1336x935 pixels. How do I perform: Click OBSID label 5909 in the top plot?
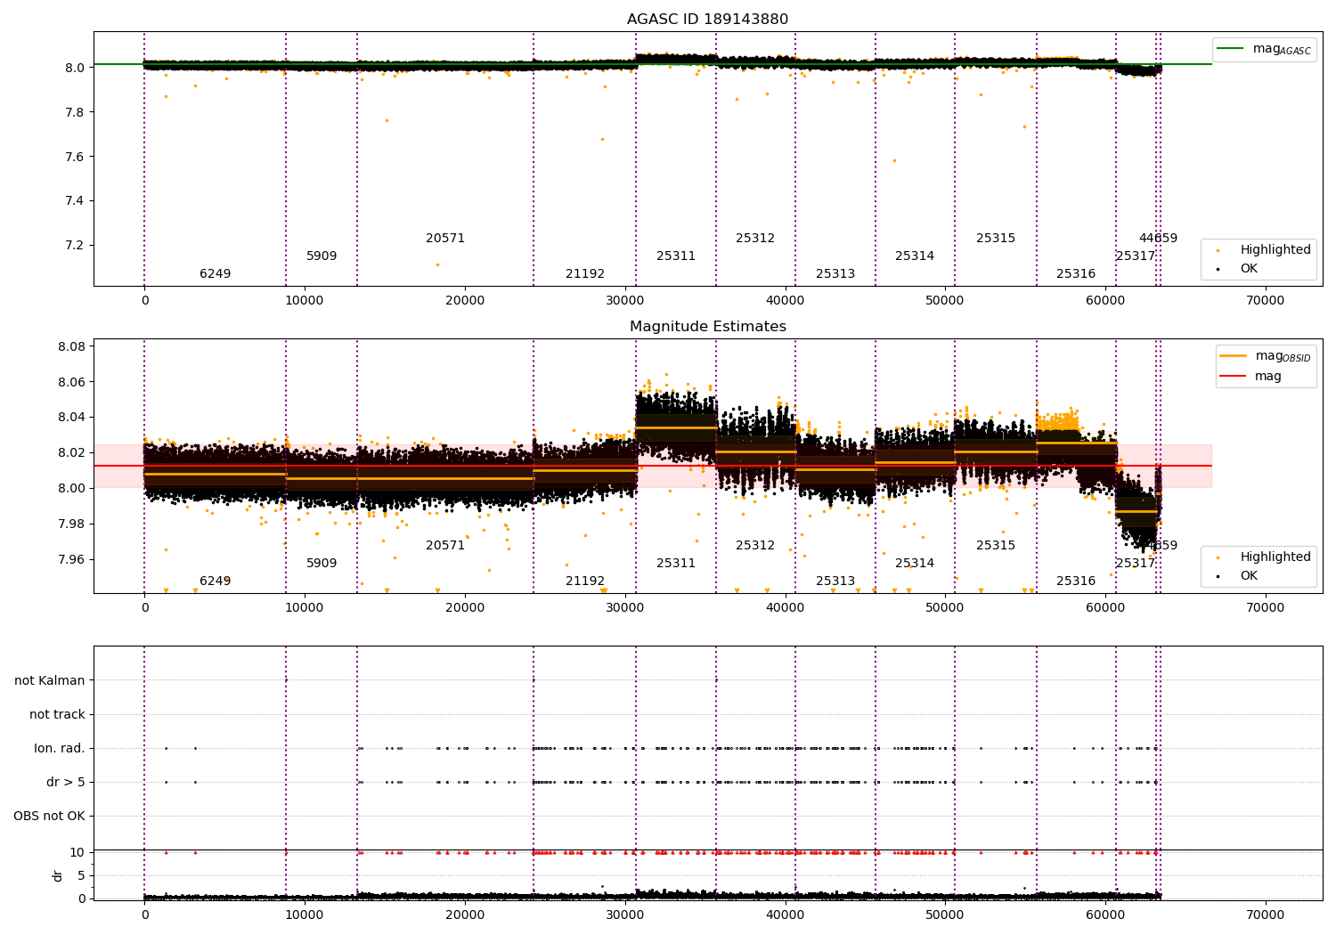pyautogui.click(x=322, y=256)
